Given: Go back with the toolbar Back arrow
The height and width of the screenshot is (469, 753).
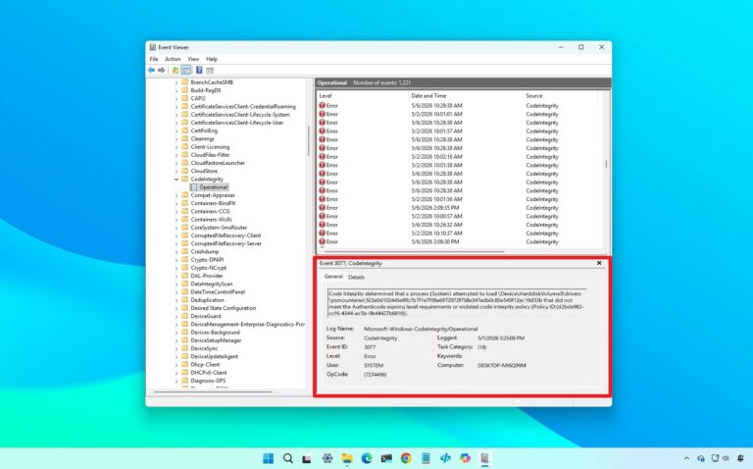Looking at the screenshot, I should tap(151, 71).
